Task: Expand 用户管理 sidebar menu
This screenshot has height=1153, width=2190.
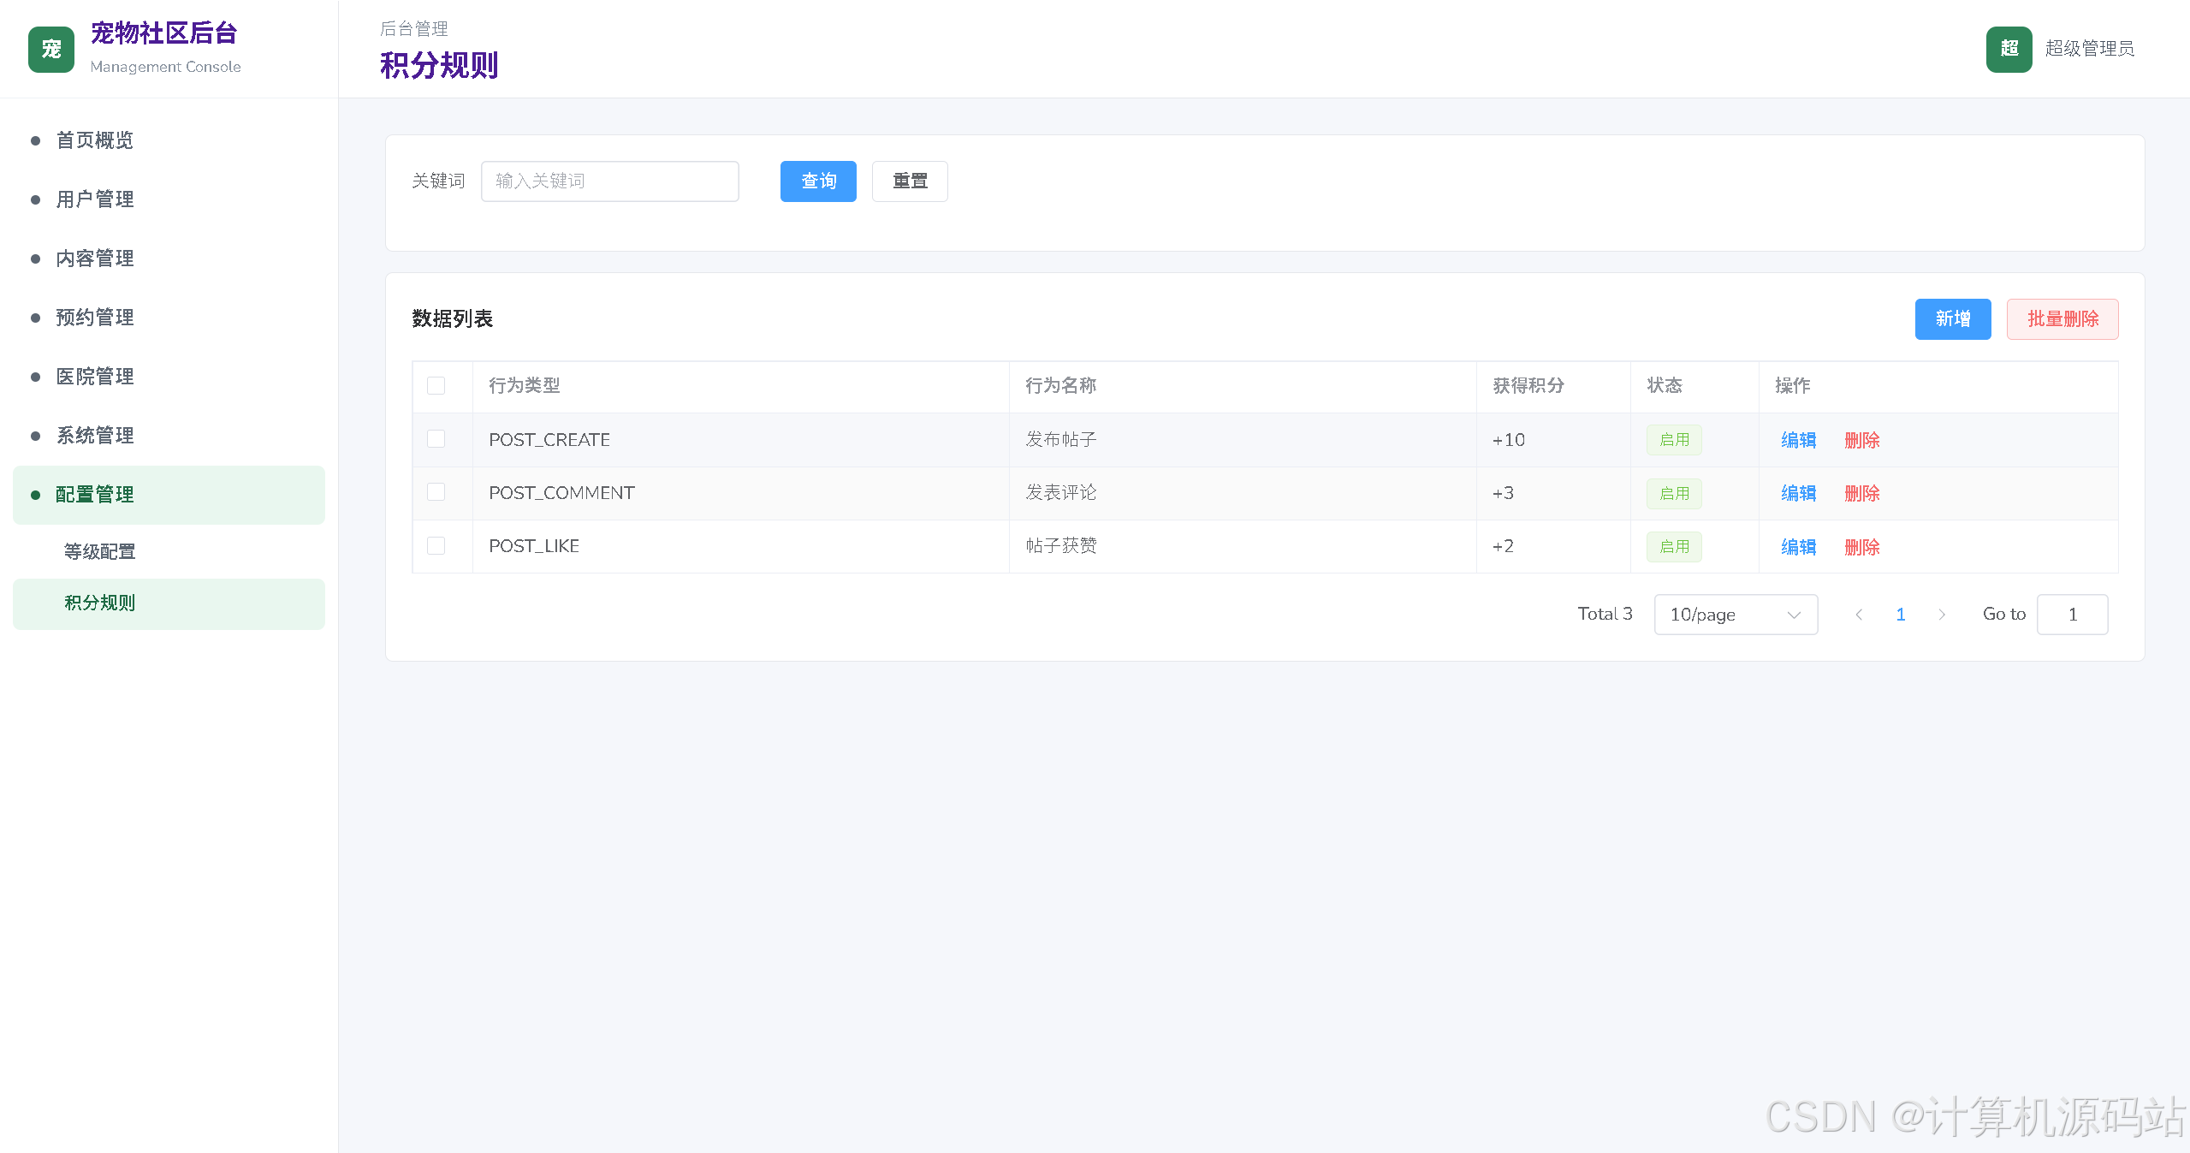Action: click(169, 199)
